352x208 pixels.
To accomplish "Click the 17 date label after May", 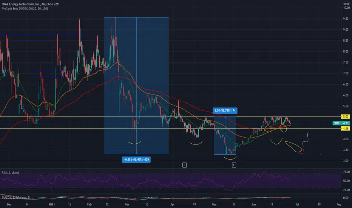I will (x=234, y=204).
